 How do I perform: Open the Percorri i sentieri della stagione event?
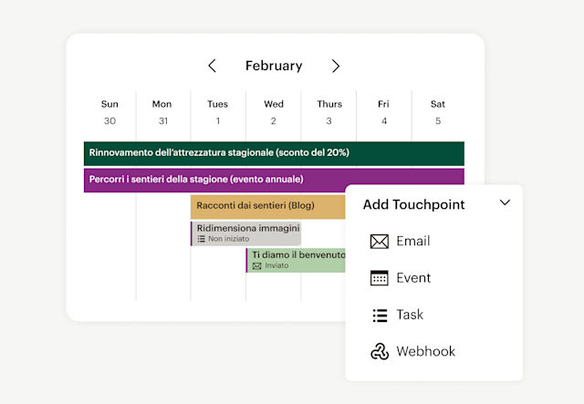point(274,180)
